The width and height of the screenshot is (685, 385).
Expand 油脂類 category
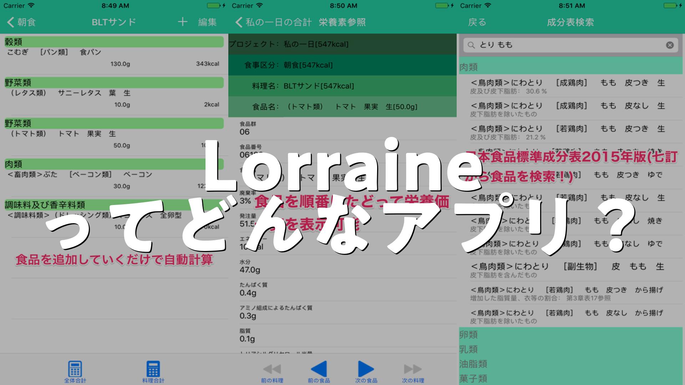tap(571, 364)
